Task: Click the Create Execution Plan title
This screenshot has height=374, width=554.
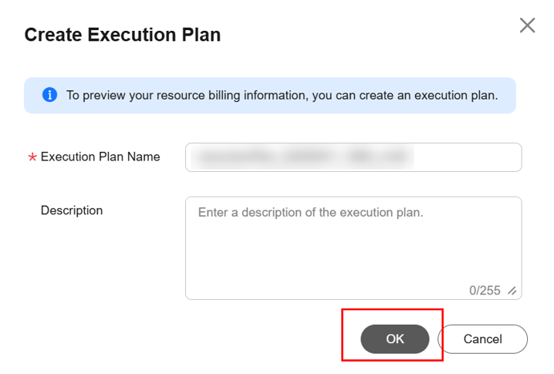Action: tap(123, 35)
